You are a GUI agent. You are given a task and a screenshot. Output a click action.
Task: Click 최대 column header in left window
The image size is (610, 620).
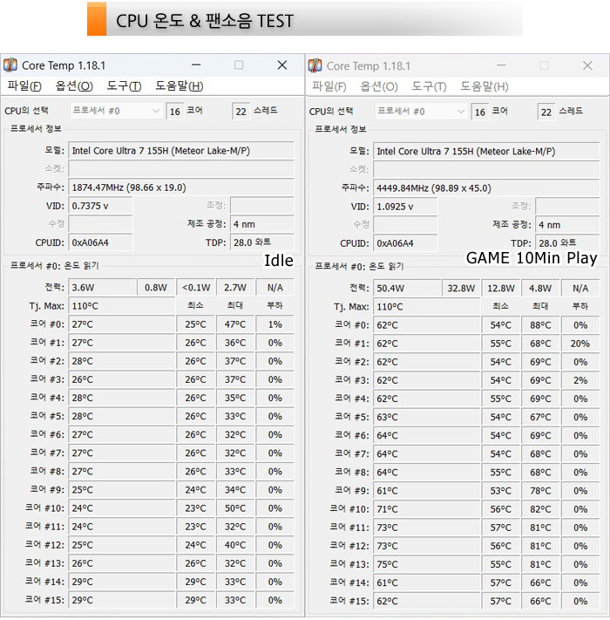pos(235,305)
